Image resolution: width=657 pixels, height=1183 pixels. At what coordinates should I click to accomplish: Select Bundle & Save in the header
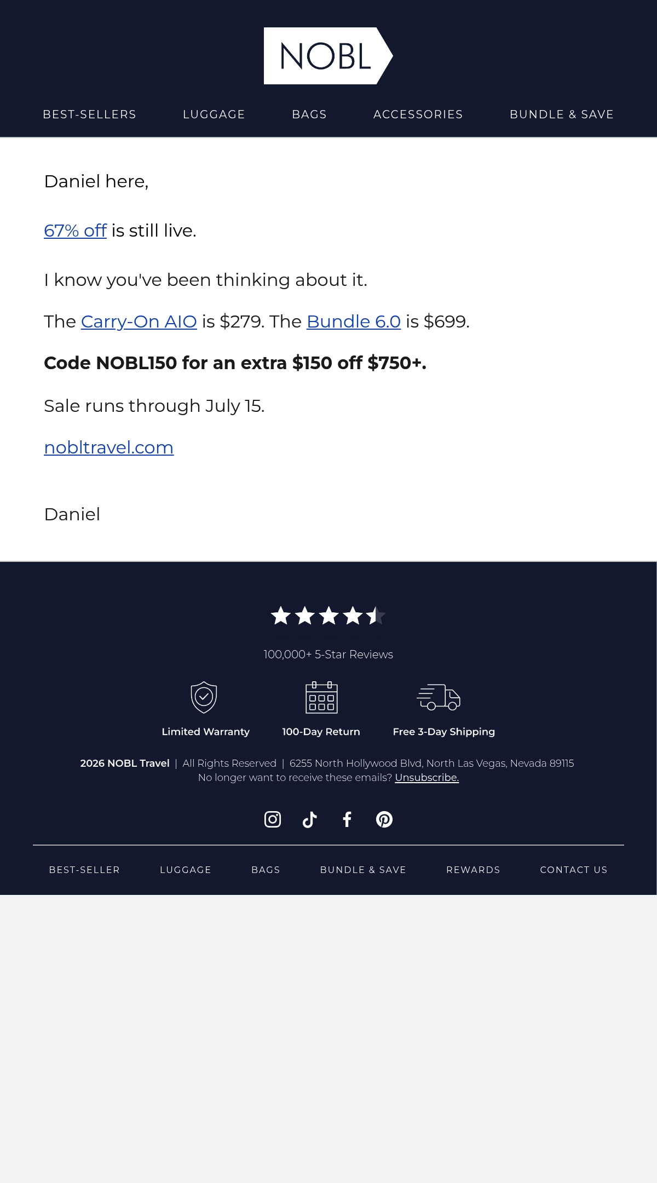[x=562, y=114]
